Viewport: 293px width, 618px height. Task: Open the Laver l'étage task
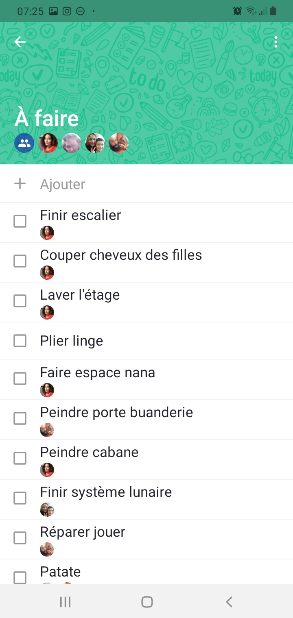click(x=80, y=295)
